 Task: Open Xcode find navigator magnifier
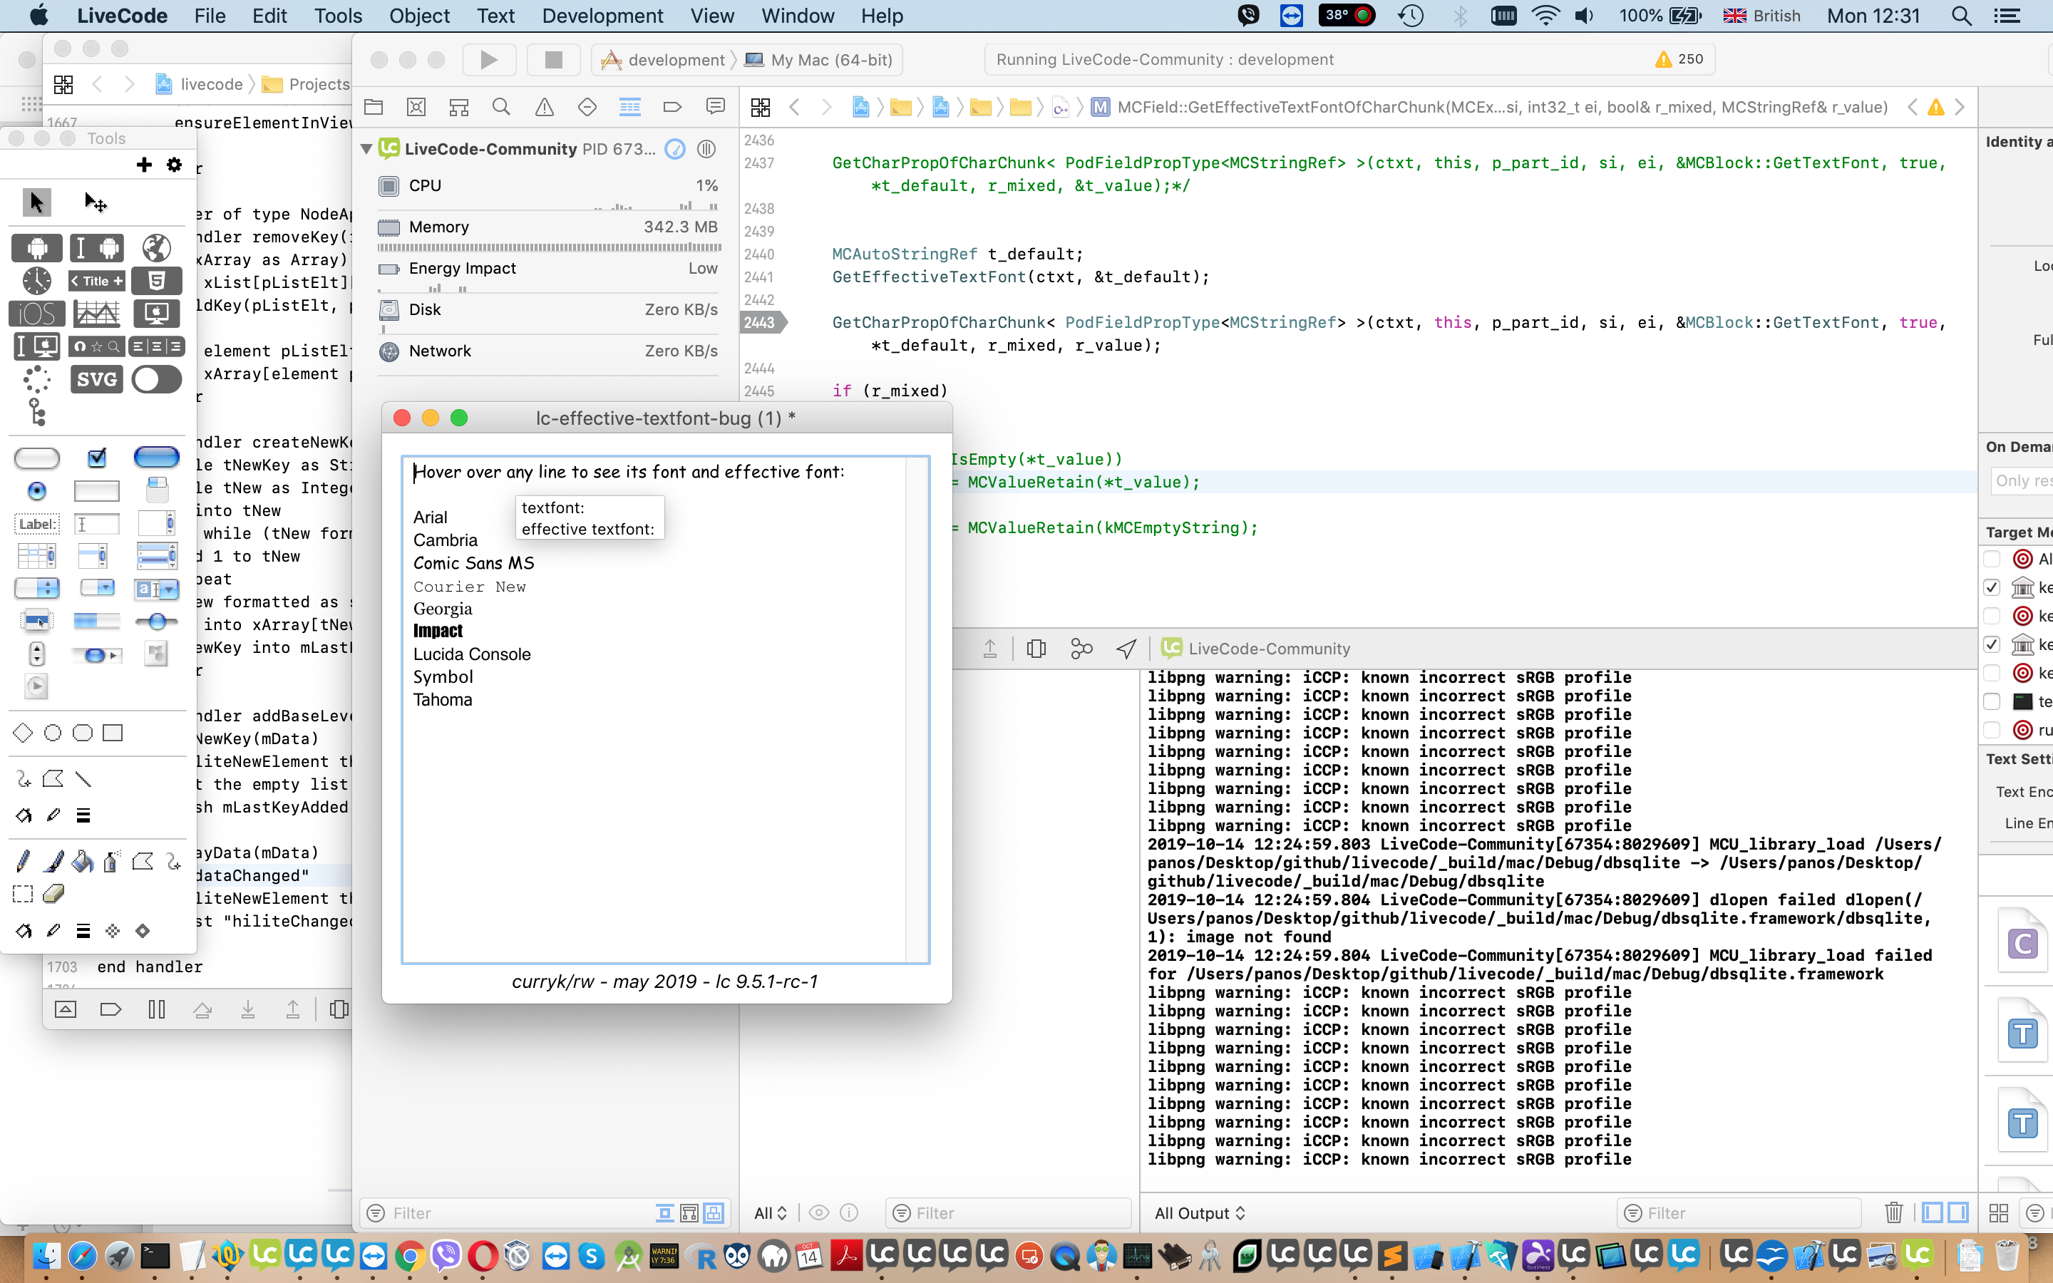[x=501, y=107]
